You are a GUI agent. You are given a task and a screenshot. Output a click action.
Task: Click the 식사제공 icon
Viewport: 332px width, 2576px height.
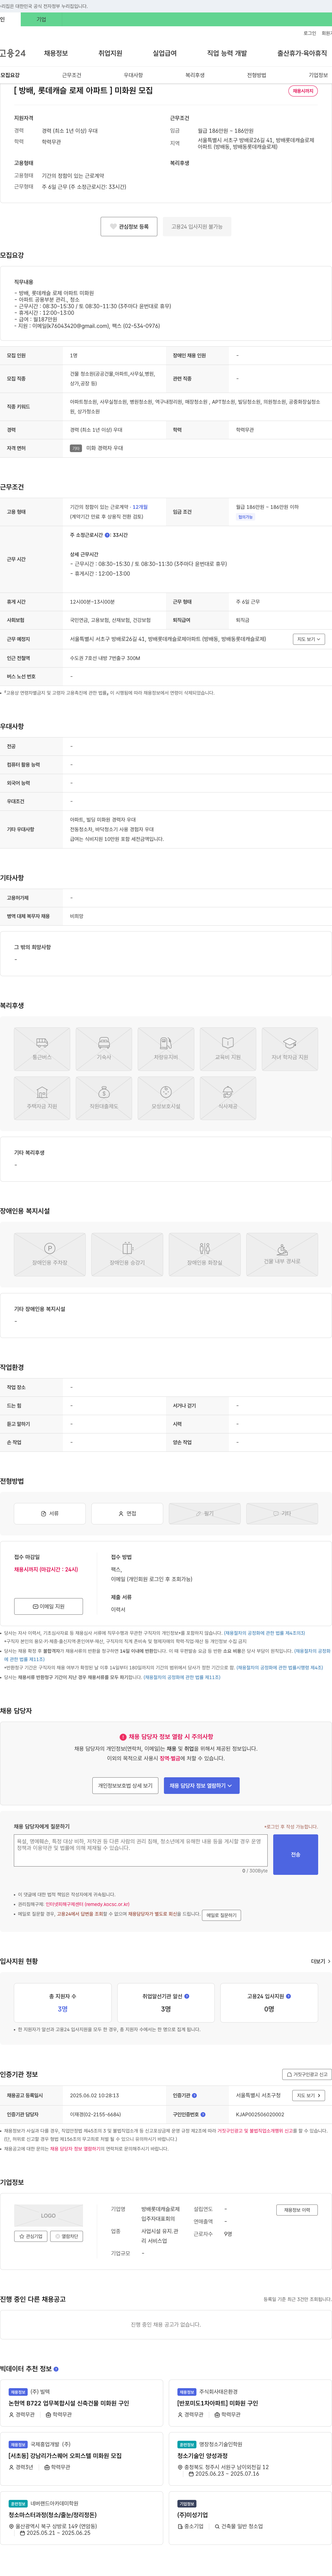pyautogui.click(x=228, y=1098)
